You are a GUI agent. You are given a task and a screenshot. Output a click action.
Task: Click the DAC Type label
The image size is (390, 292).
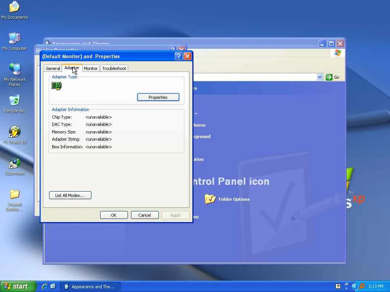62,124
